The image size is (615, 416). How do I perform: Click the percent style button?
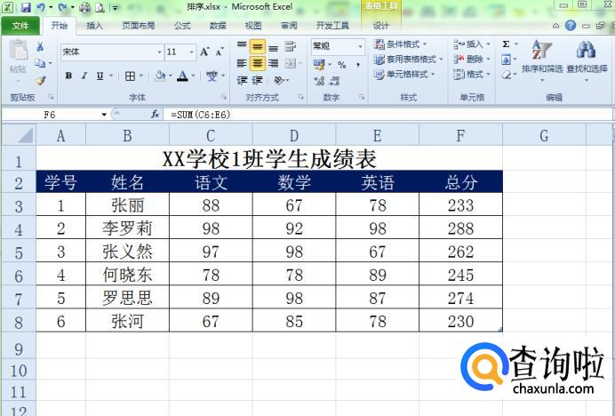click(x=342, y=65)
